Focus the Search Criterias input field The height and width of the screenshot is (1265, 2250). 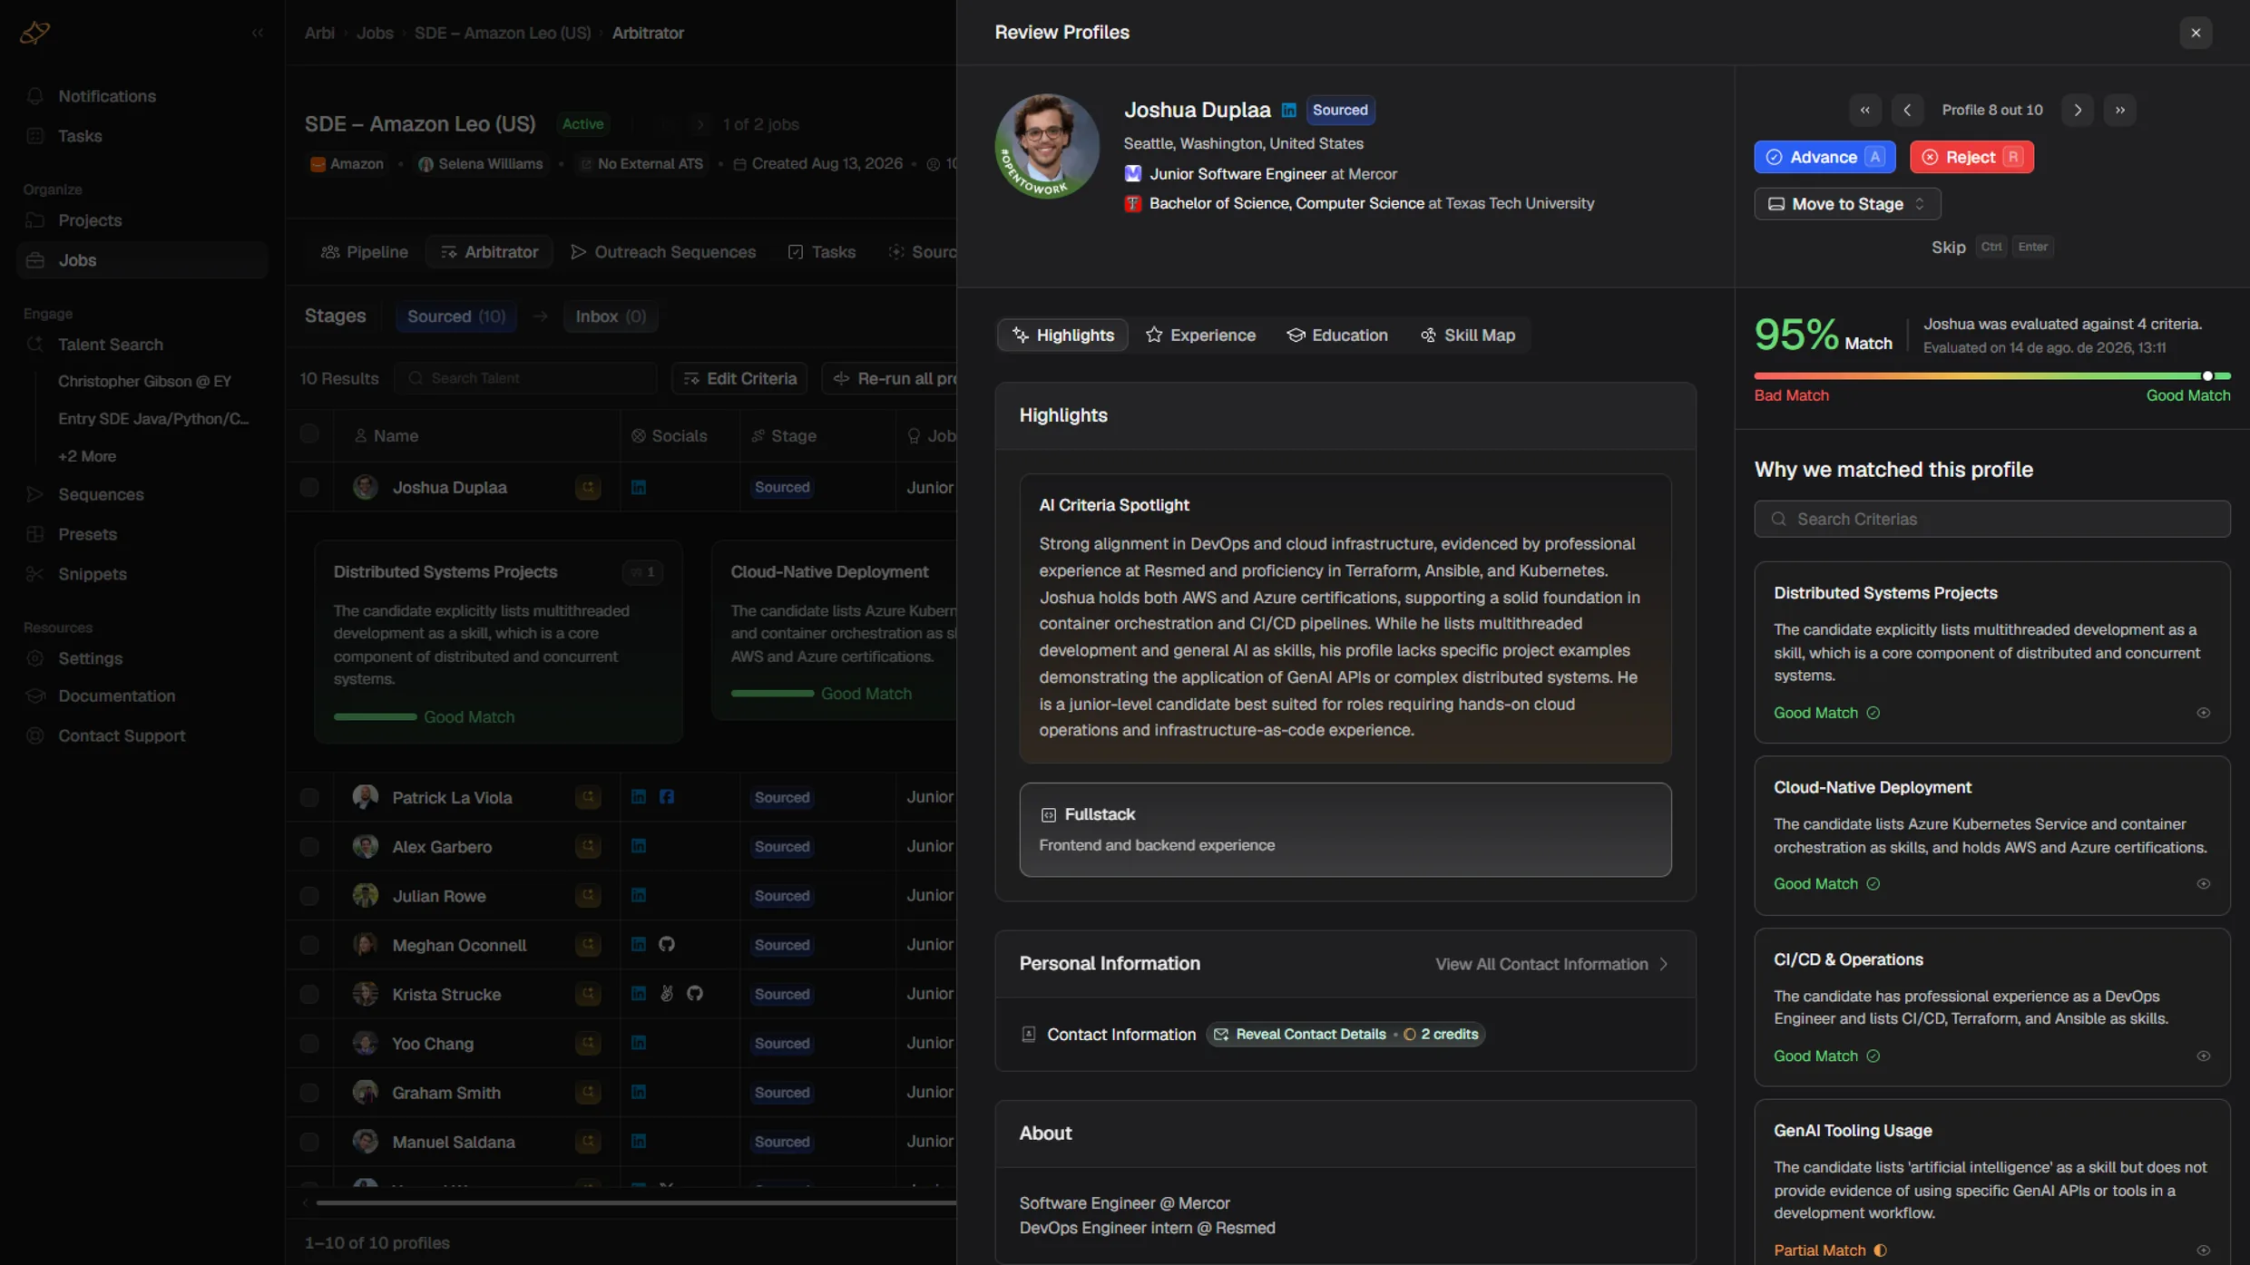[x=1991, y=519]
